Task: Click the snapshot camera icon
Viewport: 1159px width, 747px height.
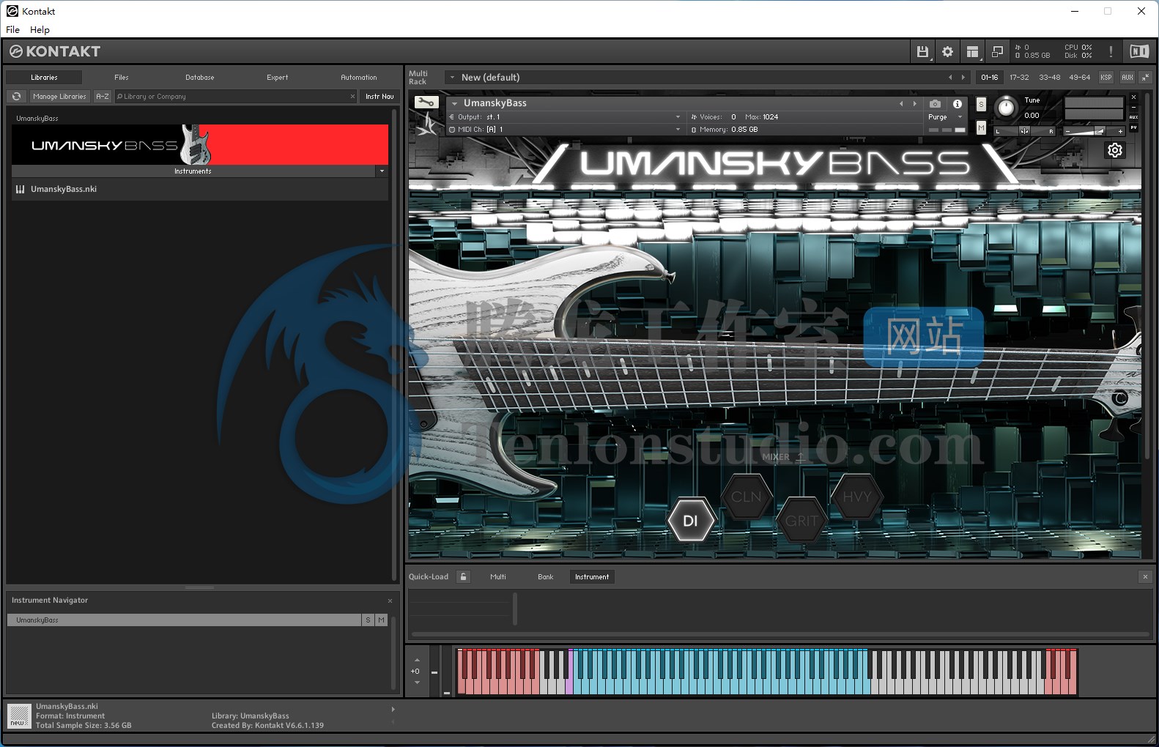Action: tap(935, 104)
